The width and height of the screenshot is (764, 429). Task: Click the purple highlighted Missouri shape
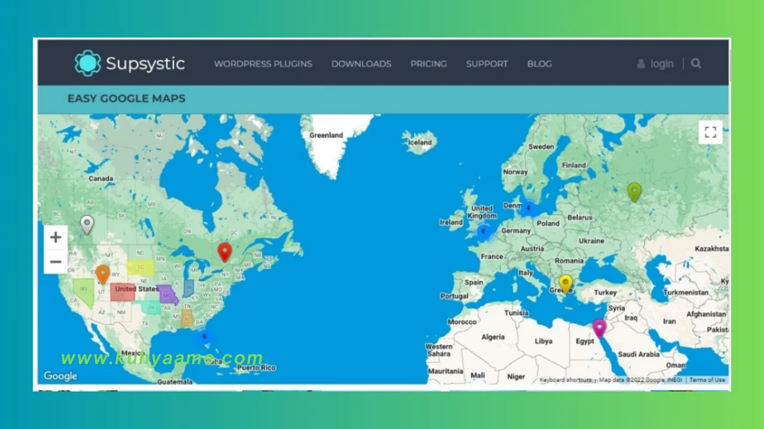(x=167, y=294)
